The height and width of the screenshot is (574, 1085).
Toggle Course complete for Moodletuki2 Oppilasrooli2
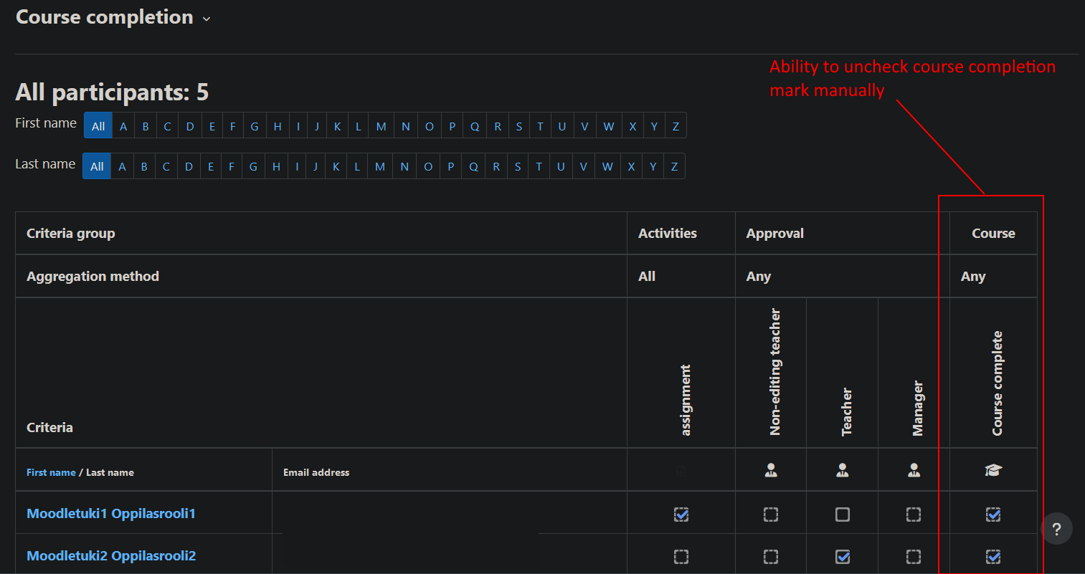pyautogui.click(x=993, y=557)
